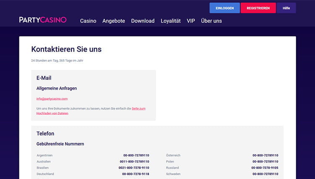This screenshot has height=179, width=315.
Task: Open the Hilfe button
Action: [286, 8]
